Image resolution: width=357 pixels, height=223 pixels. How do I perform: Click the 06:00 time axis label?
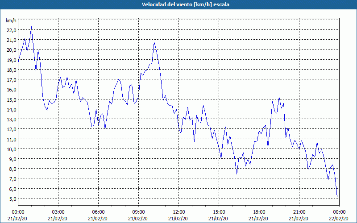click(x=98, y=212)
